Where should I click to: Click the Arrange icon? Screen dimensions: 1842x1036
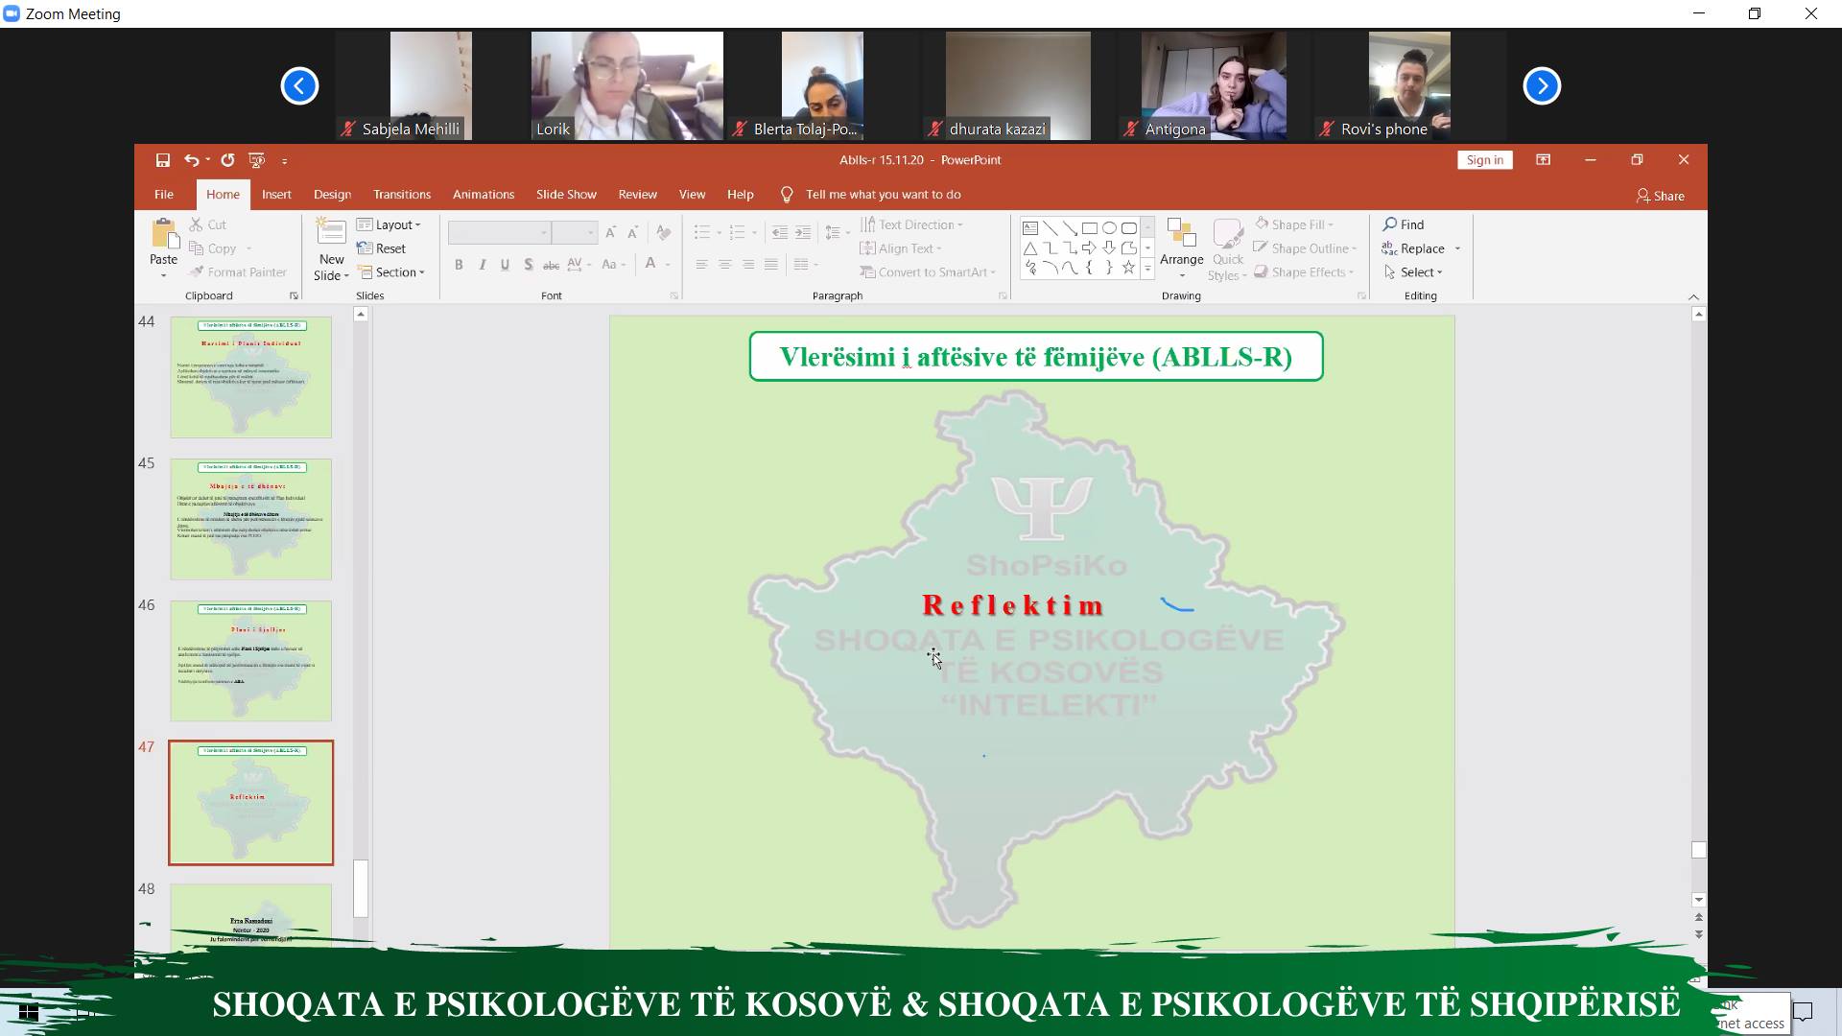tap(1181, 233)
